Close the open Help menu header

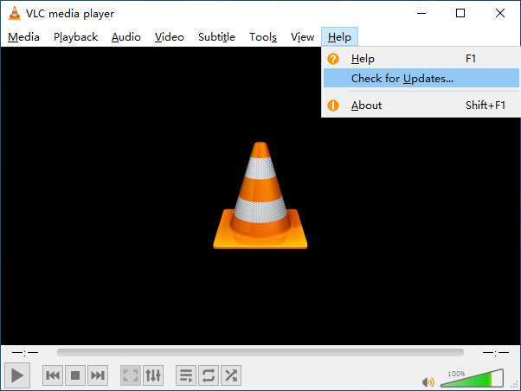(x=339, y=37)
